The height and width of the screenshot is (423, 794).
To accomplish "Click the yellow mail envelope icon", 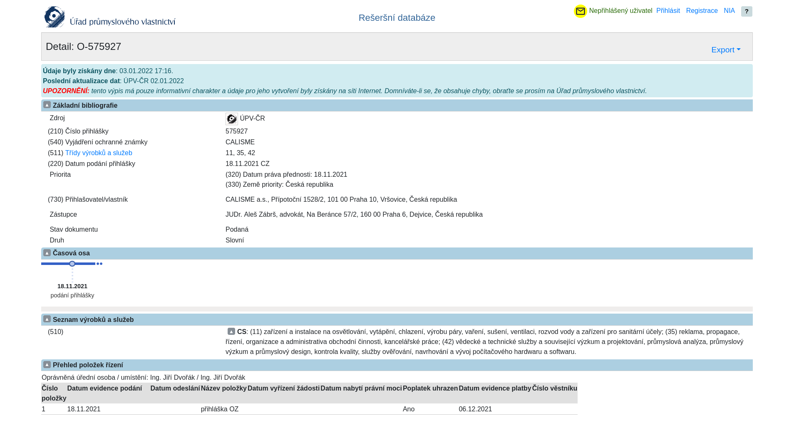I will tap(580, 11).
